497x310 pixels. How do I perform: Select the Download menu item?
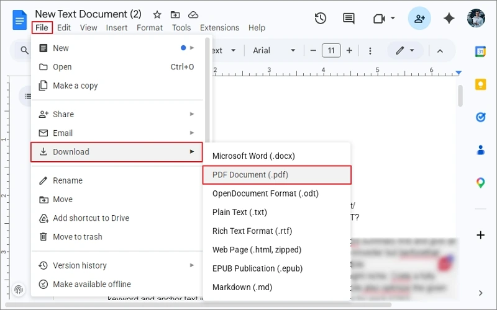point(117,152)
